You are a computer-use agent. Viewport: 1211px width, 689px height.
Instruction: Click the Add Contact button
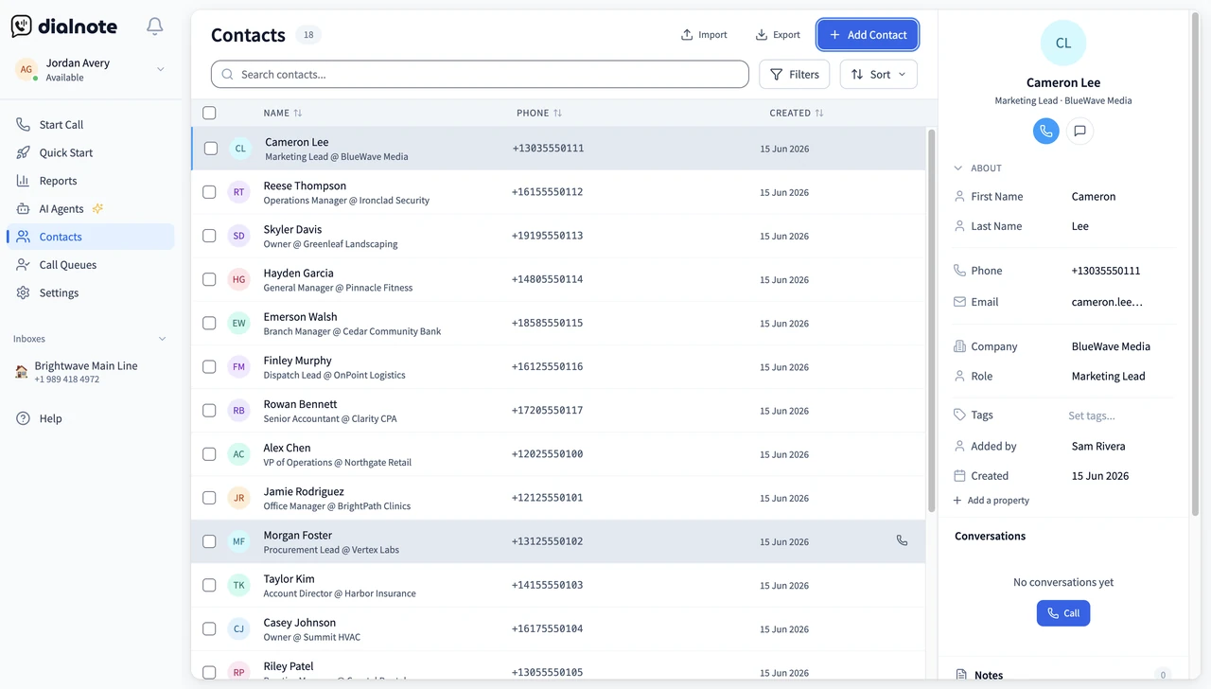point(868,35)
